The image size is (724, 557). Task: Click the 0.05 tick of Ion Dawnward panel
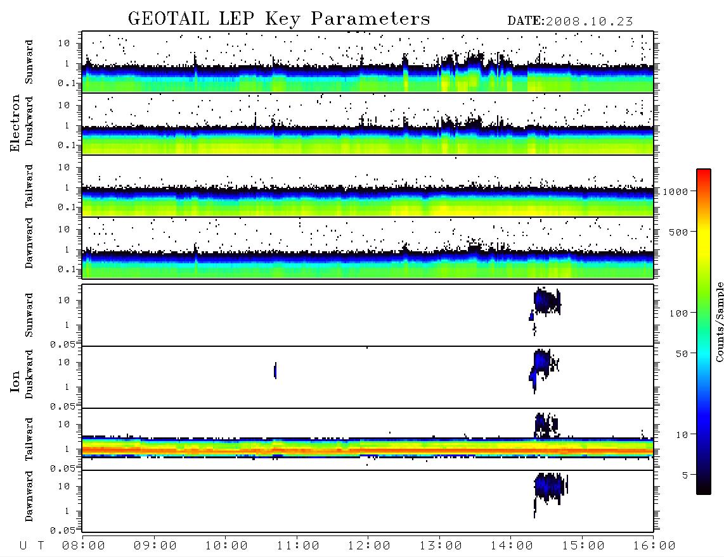coord(62,530)
